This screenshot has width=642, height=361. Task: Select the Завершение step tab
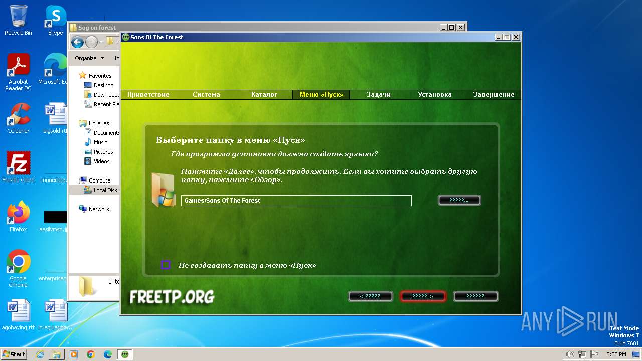point(494,95)
